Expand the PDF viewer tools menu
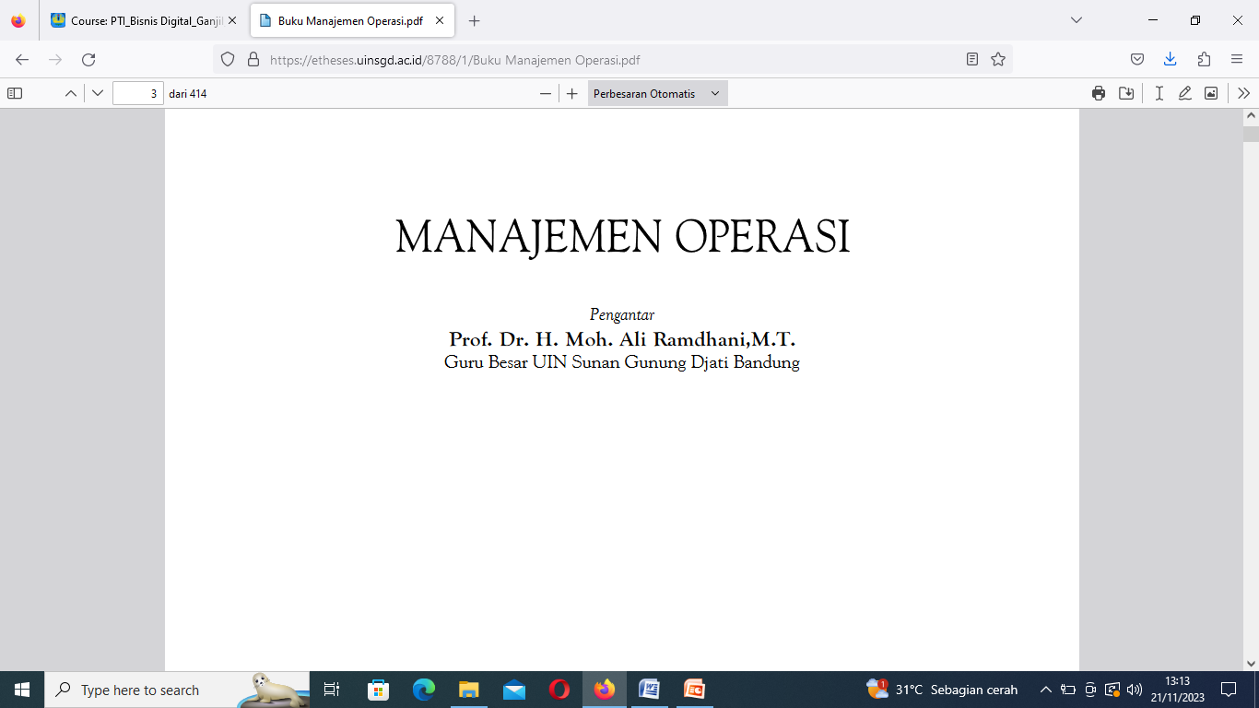 pyautogui.click(x=1243, y=93)
